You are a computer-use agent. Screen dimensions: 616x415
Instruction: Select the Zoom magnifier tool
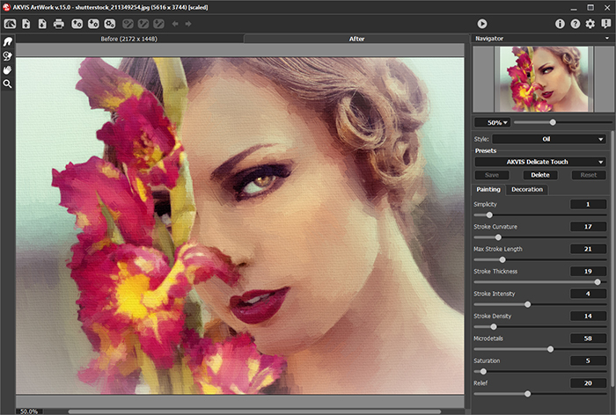point(8,84)
